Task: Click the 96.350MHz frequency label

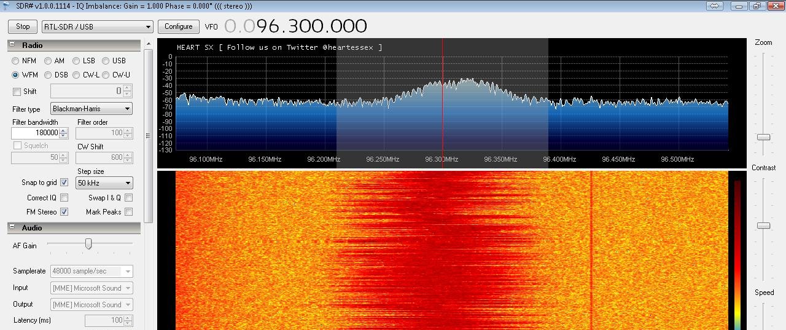Action: coord(500,159)
